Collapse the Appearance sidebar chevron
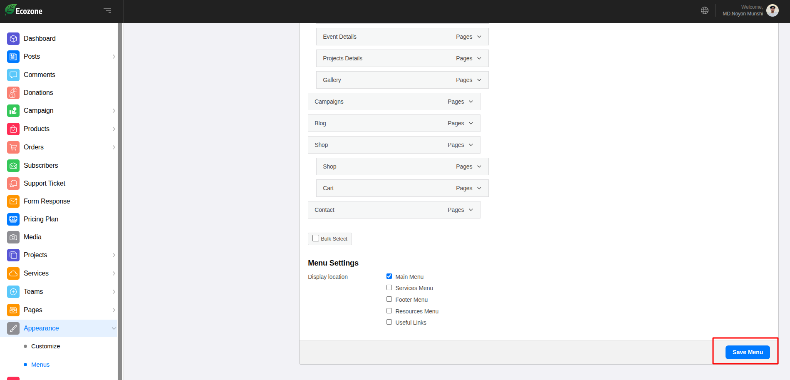The width and height of the screenshot is (790, 380). [114, 328]
